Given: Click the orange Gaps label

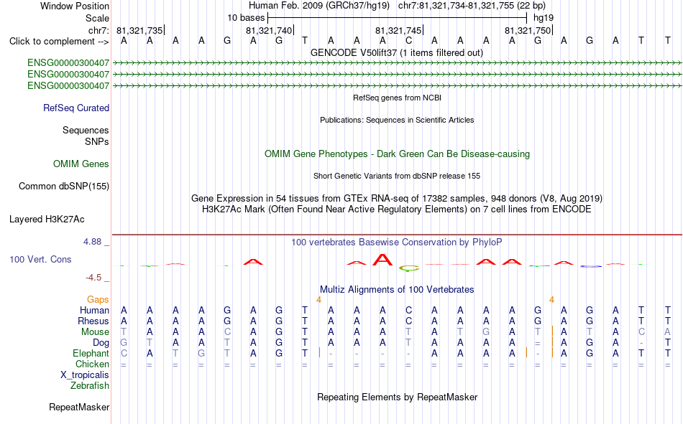Looking at the screenshot, I should pos(98,299).
